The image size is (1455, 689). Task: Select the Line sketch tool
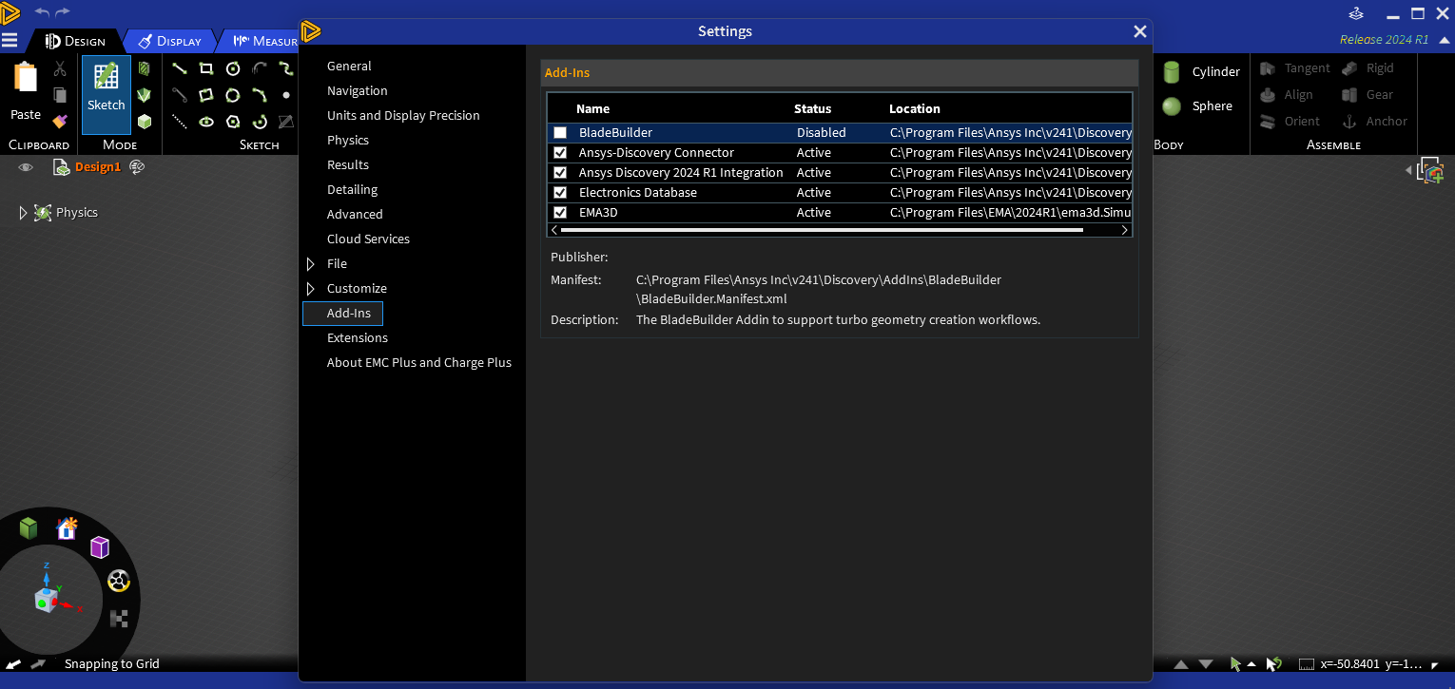pyautogui.click(x=179, y=68)
